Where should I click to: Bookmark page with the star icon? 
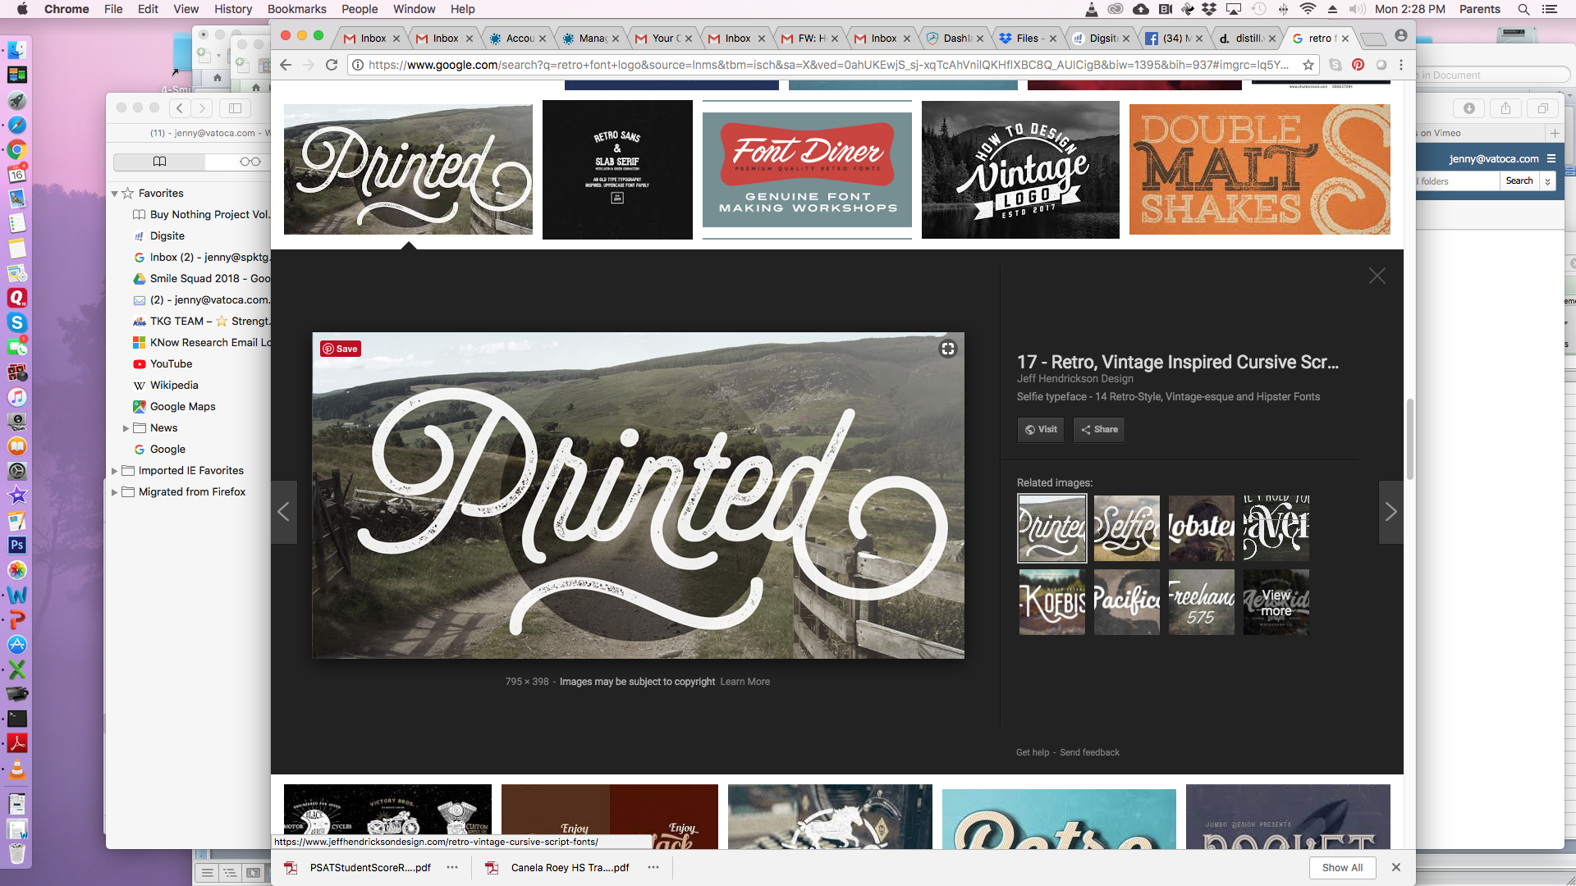(x=1308, y=65)
